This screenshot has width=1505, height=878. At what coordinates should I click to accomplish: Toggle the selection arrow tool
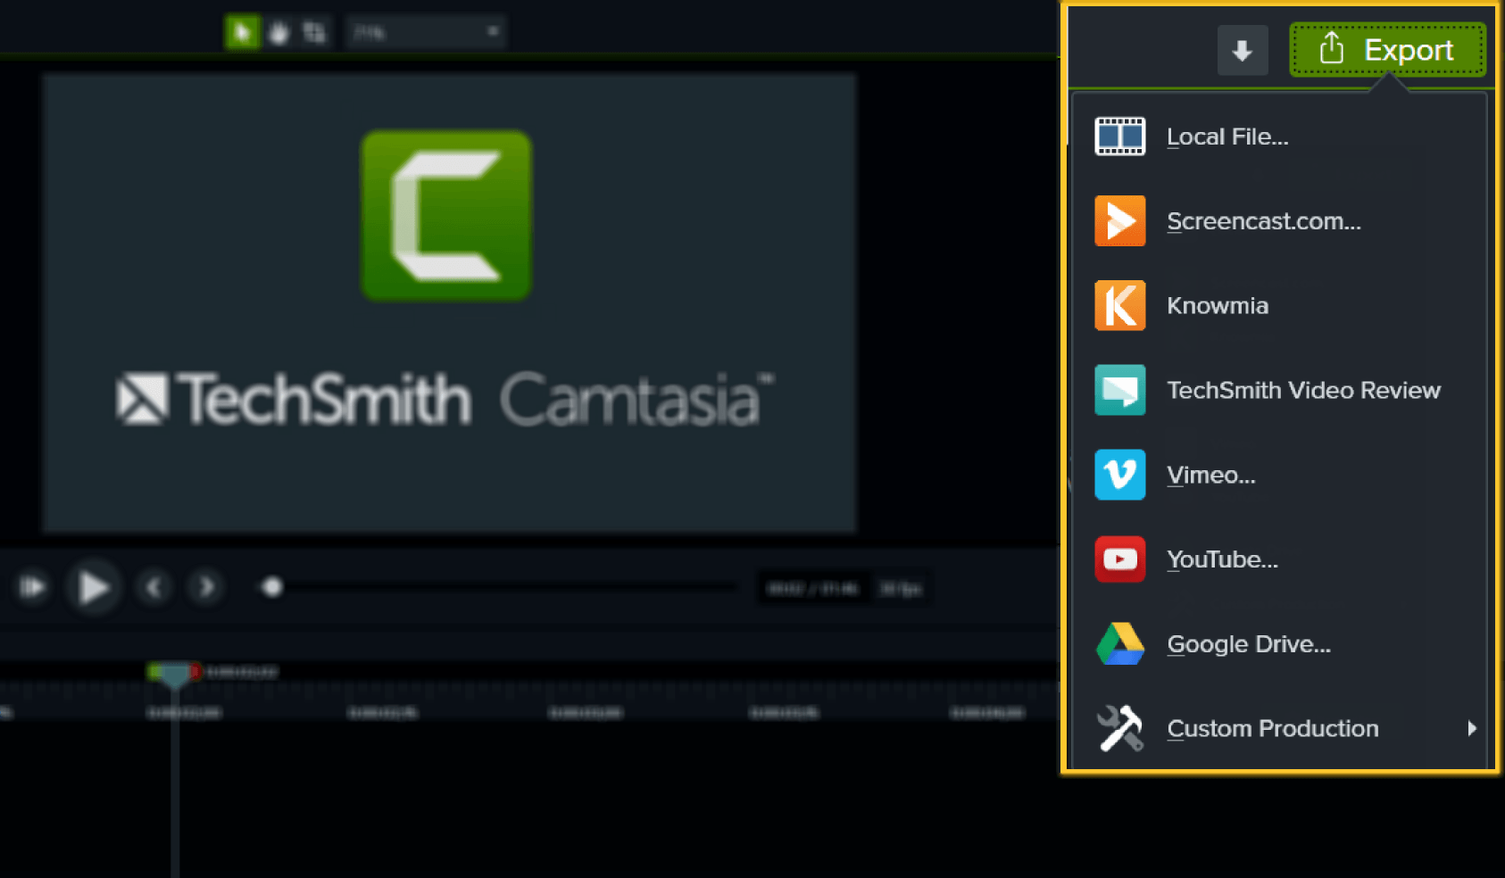point(242,31)
